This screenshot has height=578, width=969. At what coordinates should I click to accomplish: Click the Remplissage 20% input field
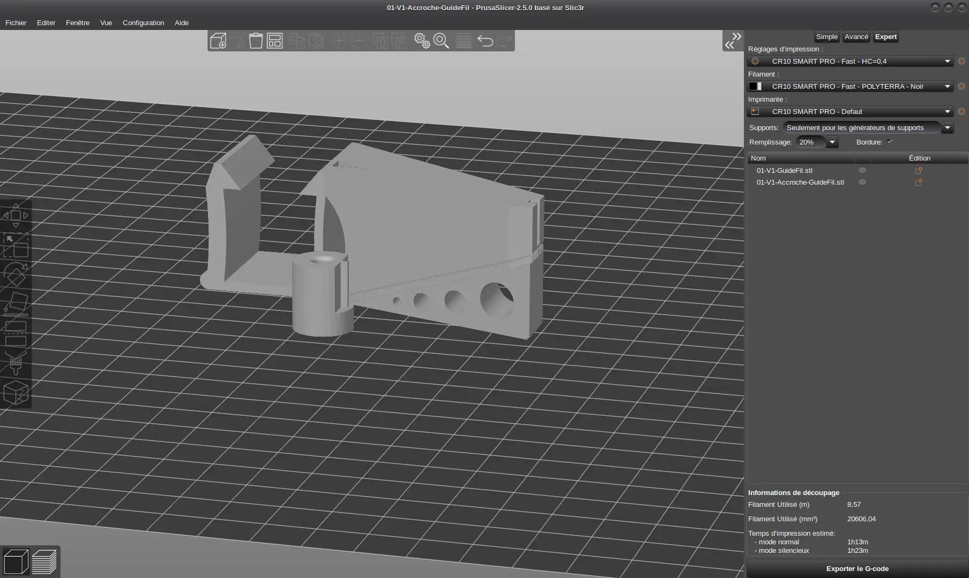[x=810, y=142]
